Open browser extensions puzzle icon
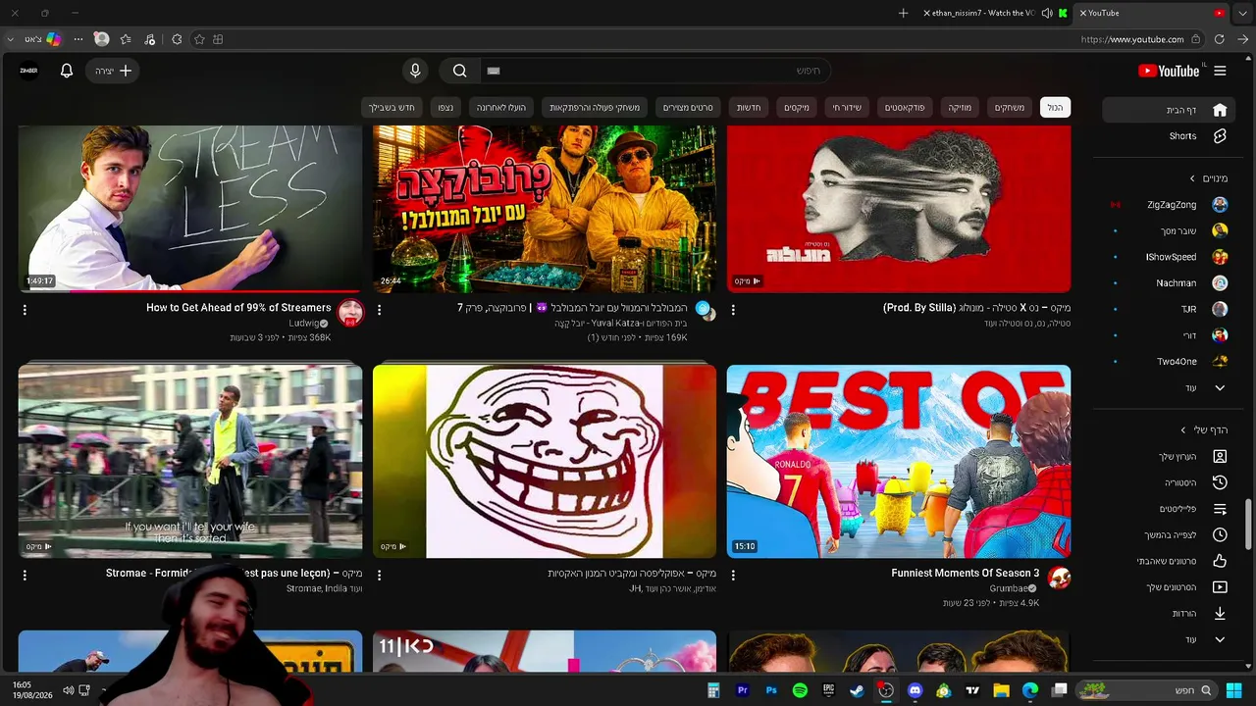1256x706 pixels. 177,39
